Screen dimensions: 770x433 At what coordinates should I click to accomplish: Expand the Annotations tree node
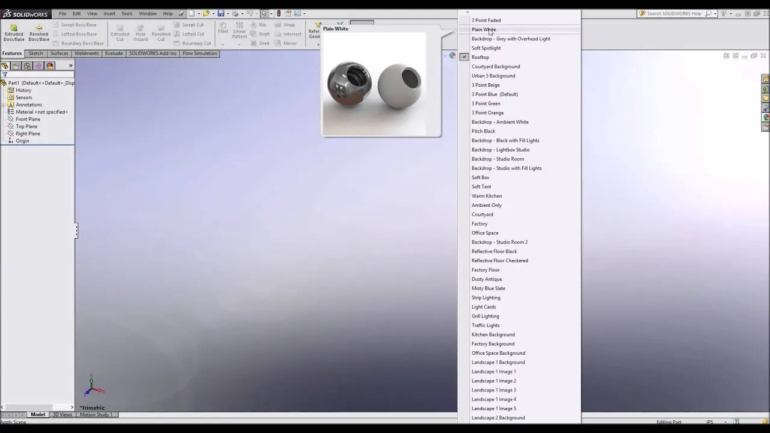3,105
